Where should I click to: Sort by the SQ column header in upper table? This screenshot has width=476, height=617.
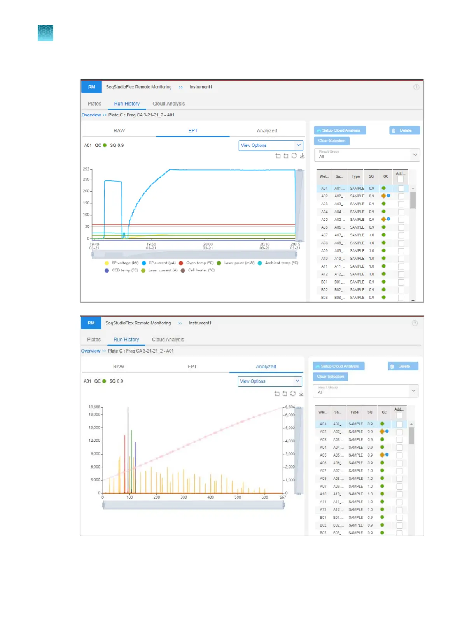pyautogui.click(x=371, y=176)
